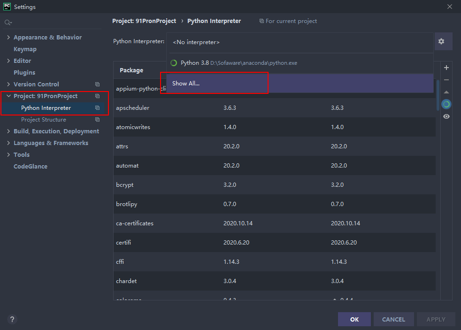
Task: Collapse the Project: 91PronProject section
Action: [8, 96]
